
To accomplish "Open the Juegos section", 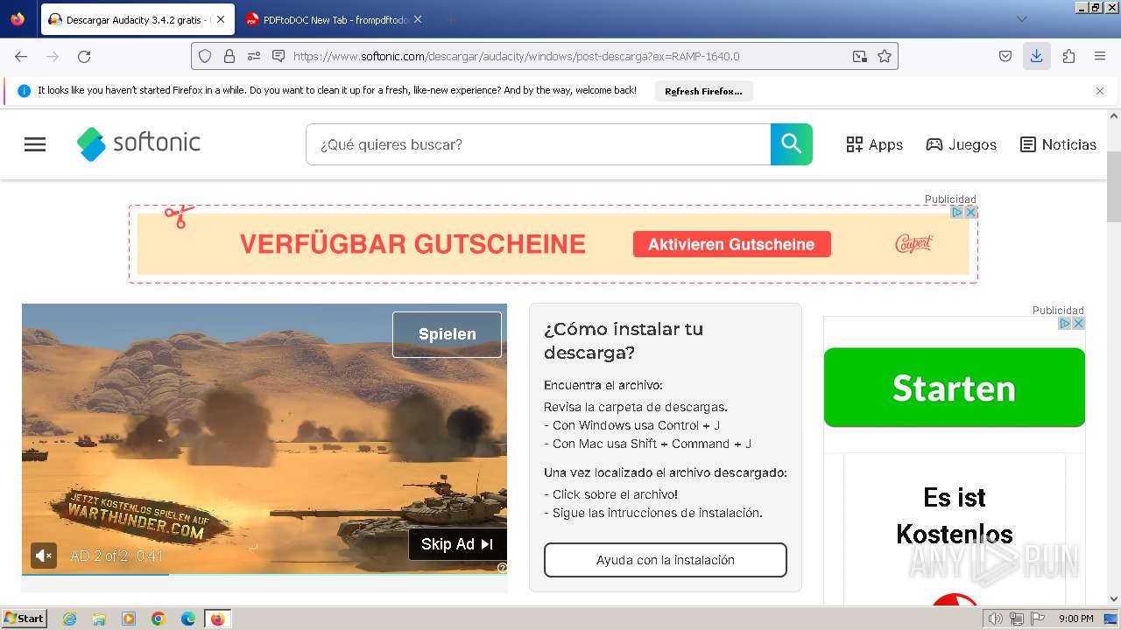I will pyautogui.click(x=961, y=144).
